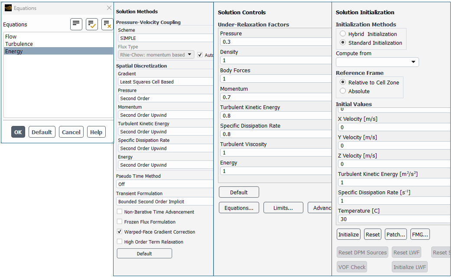Viewport: 452px width, 277px height.
Task: Click the Ansys logo in Equations title bar
Action: 8,8
